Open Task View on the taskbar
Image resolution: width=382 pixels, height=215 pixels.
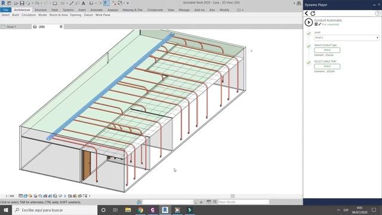click(x=115, y=210)
